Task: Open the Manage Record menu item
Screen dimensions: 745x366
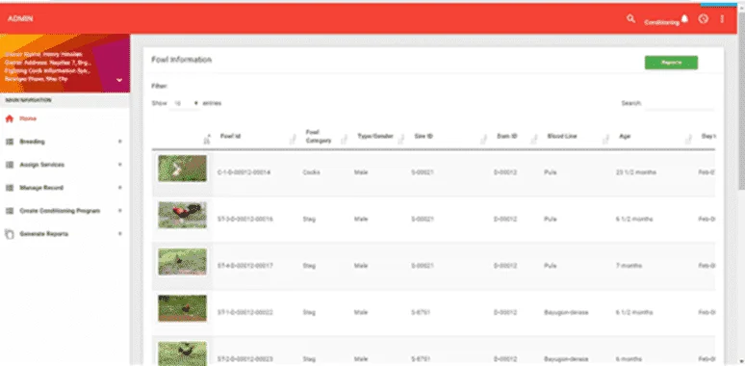Action: (64, 188)
